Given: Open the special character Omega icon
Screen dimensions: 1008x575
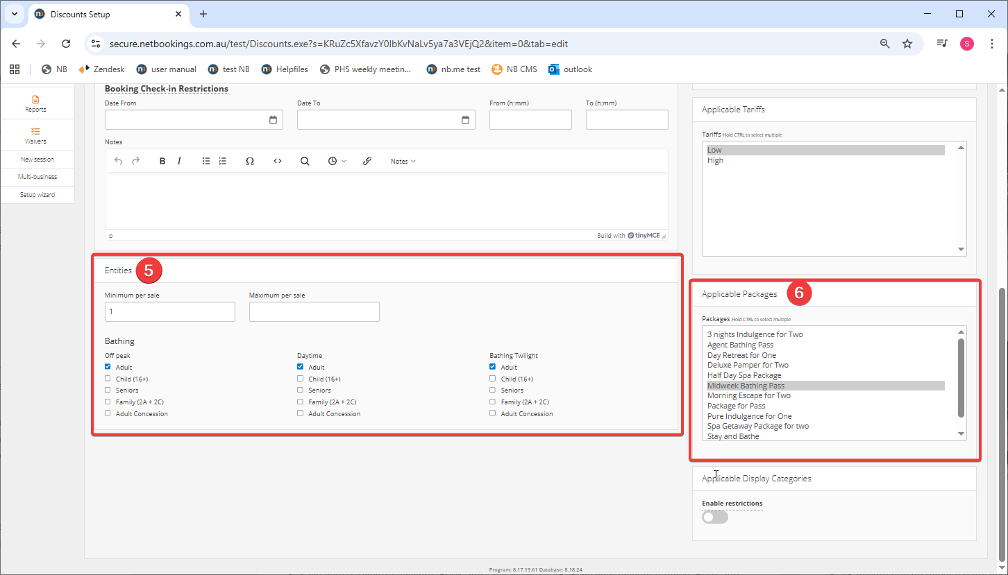Looking at the screenshot, I should [x=250, y=161].
